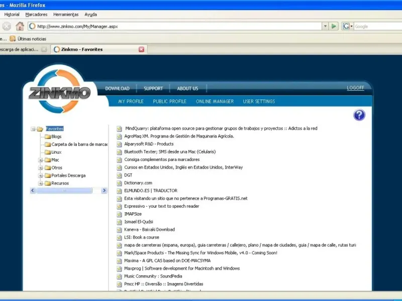Open Maxprog Software development bookmark
Screen dimensions: 402x301
coord(182,268)
